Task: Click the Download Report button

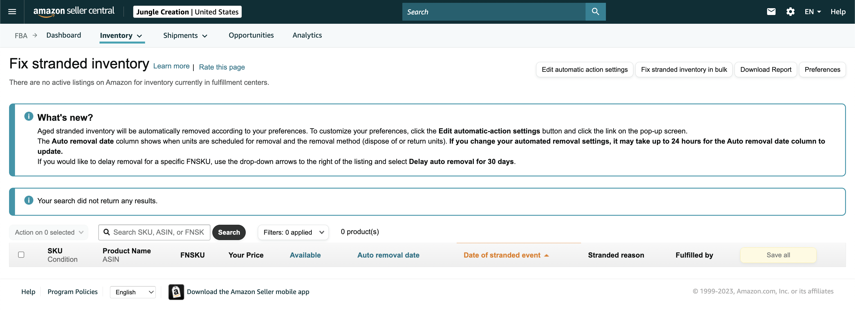Action: 765,69
